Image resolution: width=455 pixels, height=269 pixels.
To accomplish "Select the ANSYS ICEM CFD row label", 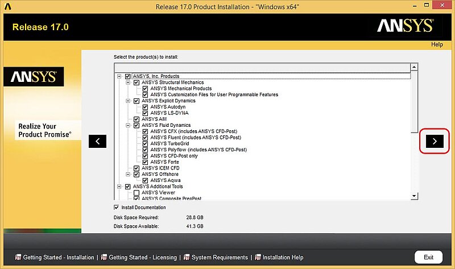I will tap(160, 168).
